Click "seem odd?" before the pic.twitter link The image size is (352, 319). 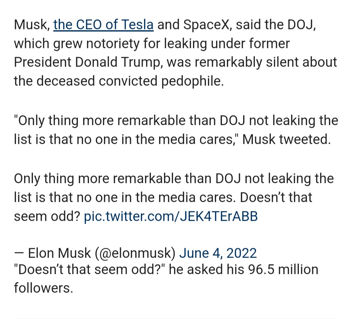coord(47,216)
